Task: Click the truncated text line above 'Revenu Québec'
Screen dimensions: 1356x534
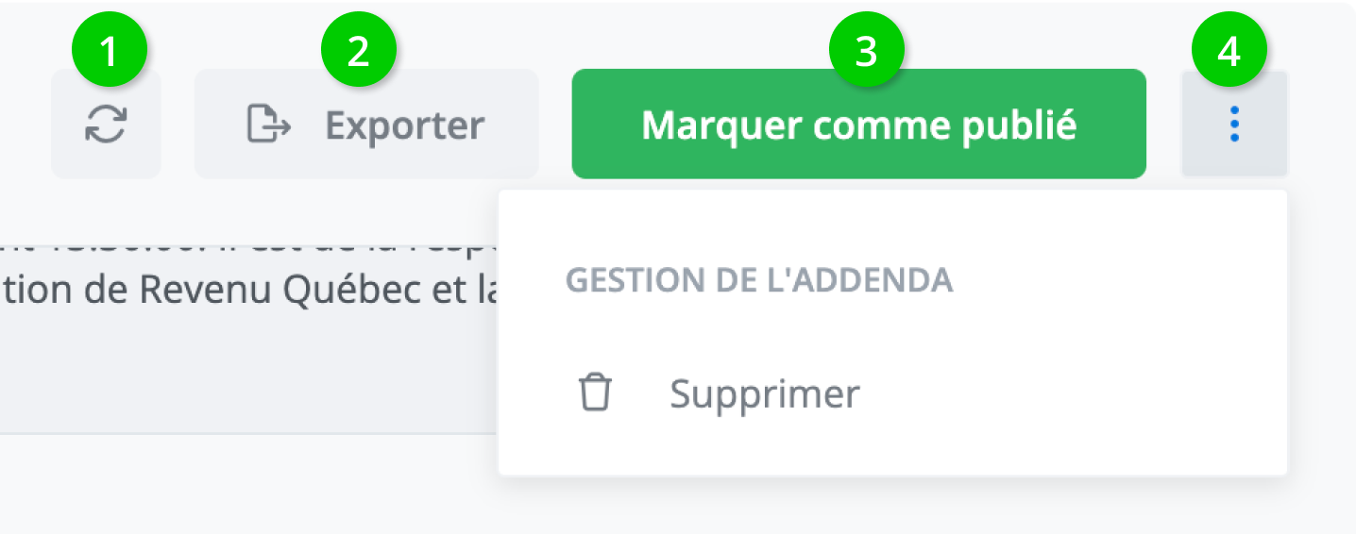Action: click(x=246, y=247)
